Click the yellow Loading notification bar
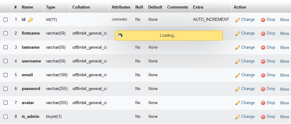 [x=169, y=36]
